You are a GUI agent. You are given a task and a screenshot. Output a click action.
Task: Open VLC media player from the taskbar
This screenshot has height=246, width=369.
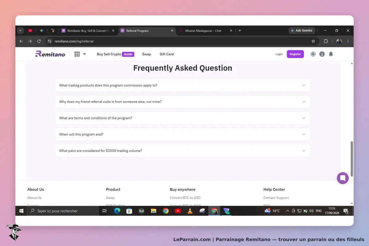[x=190, y=211]
